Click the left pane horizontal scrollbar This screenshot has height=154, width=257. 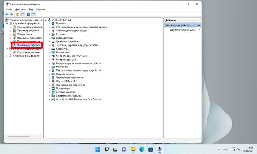19,136
